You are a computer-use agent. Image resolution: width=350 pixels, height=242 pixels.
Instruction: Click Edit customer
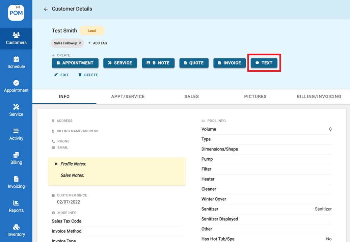pos(61,75)
